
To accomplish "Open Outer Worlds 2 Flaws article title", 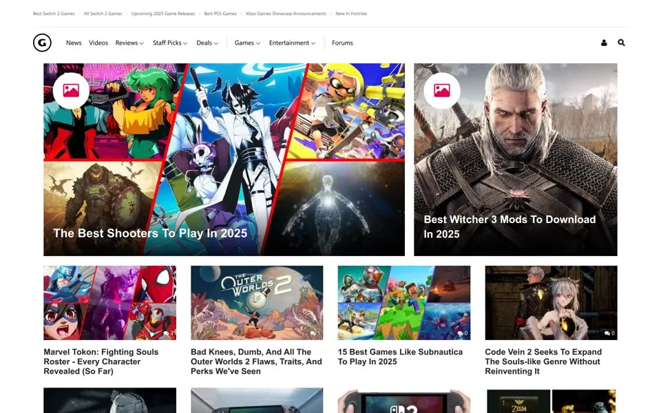I will (x=256, y=361).
